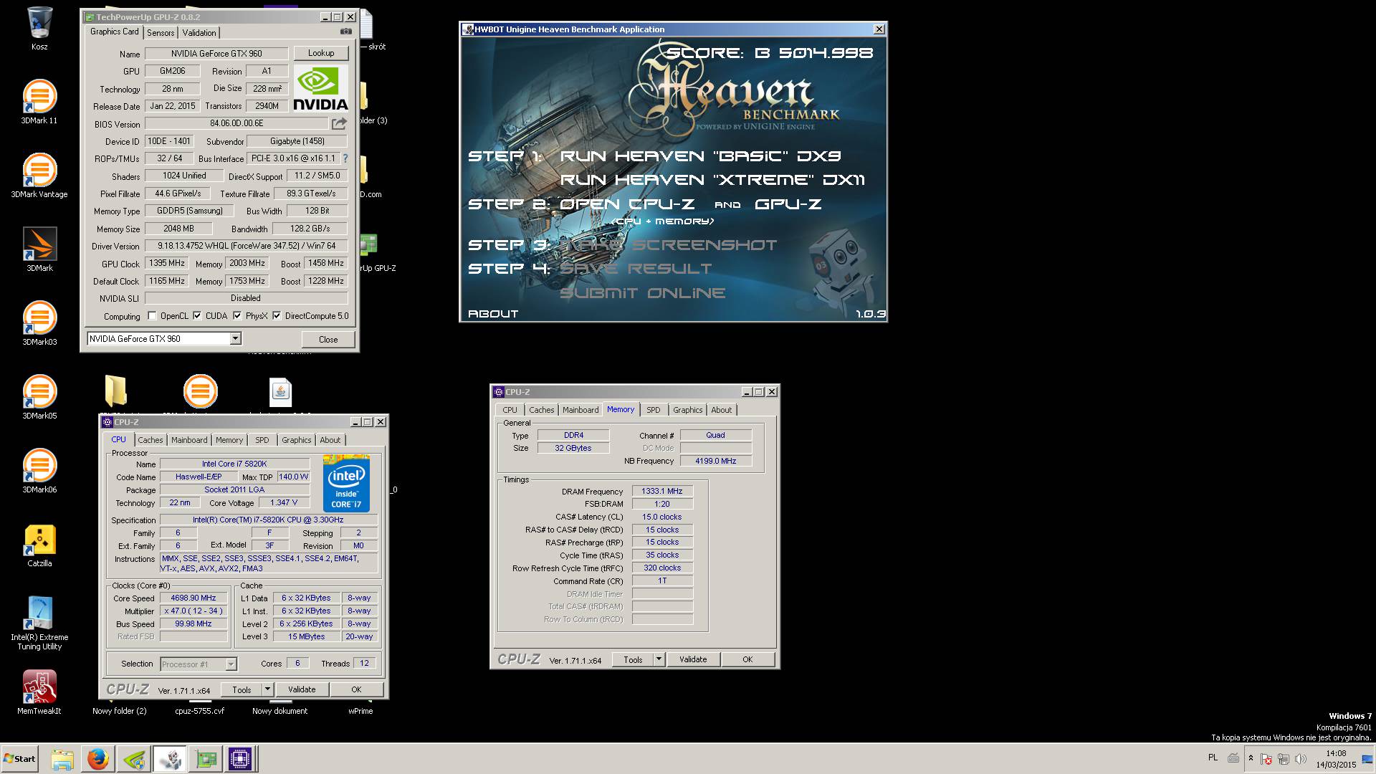Open the Graphics tab in CPU-Z Memory window
Image resolution: width=1376 pixels, height=774 pixels.
[x=688, y=410]
